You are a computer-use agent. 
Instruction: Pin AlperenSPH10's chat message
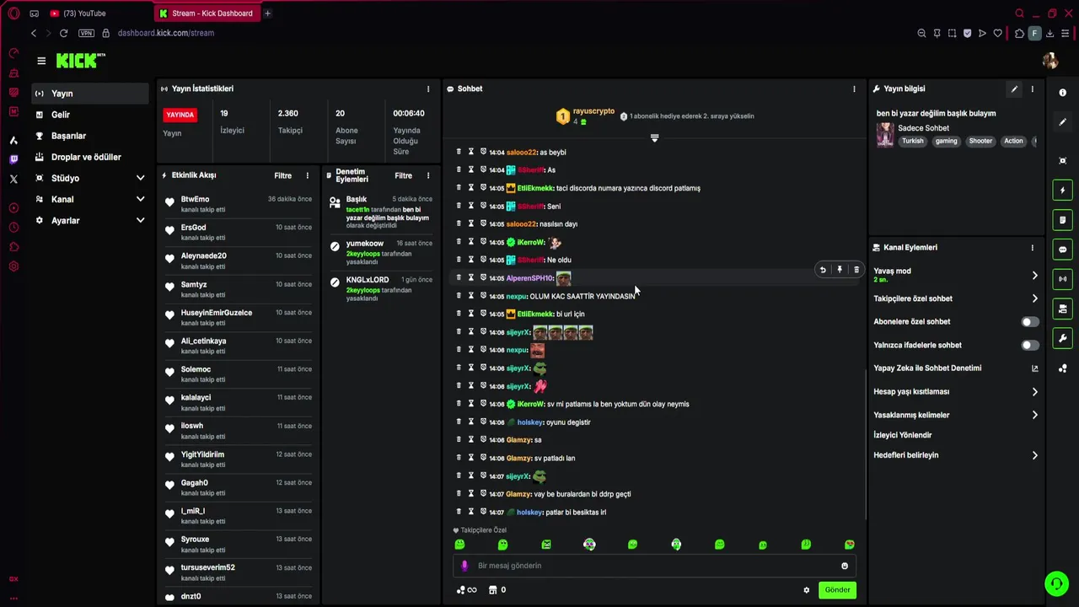840,270
